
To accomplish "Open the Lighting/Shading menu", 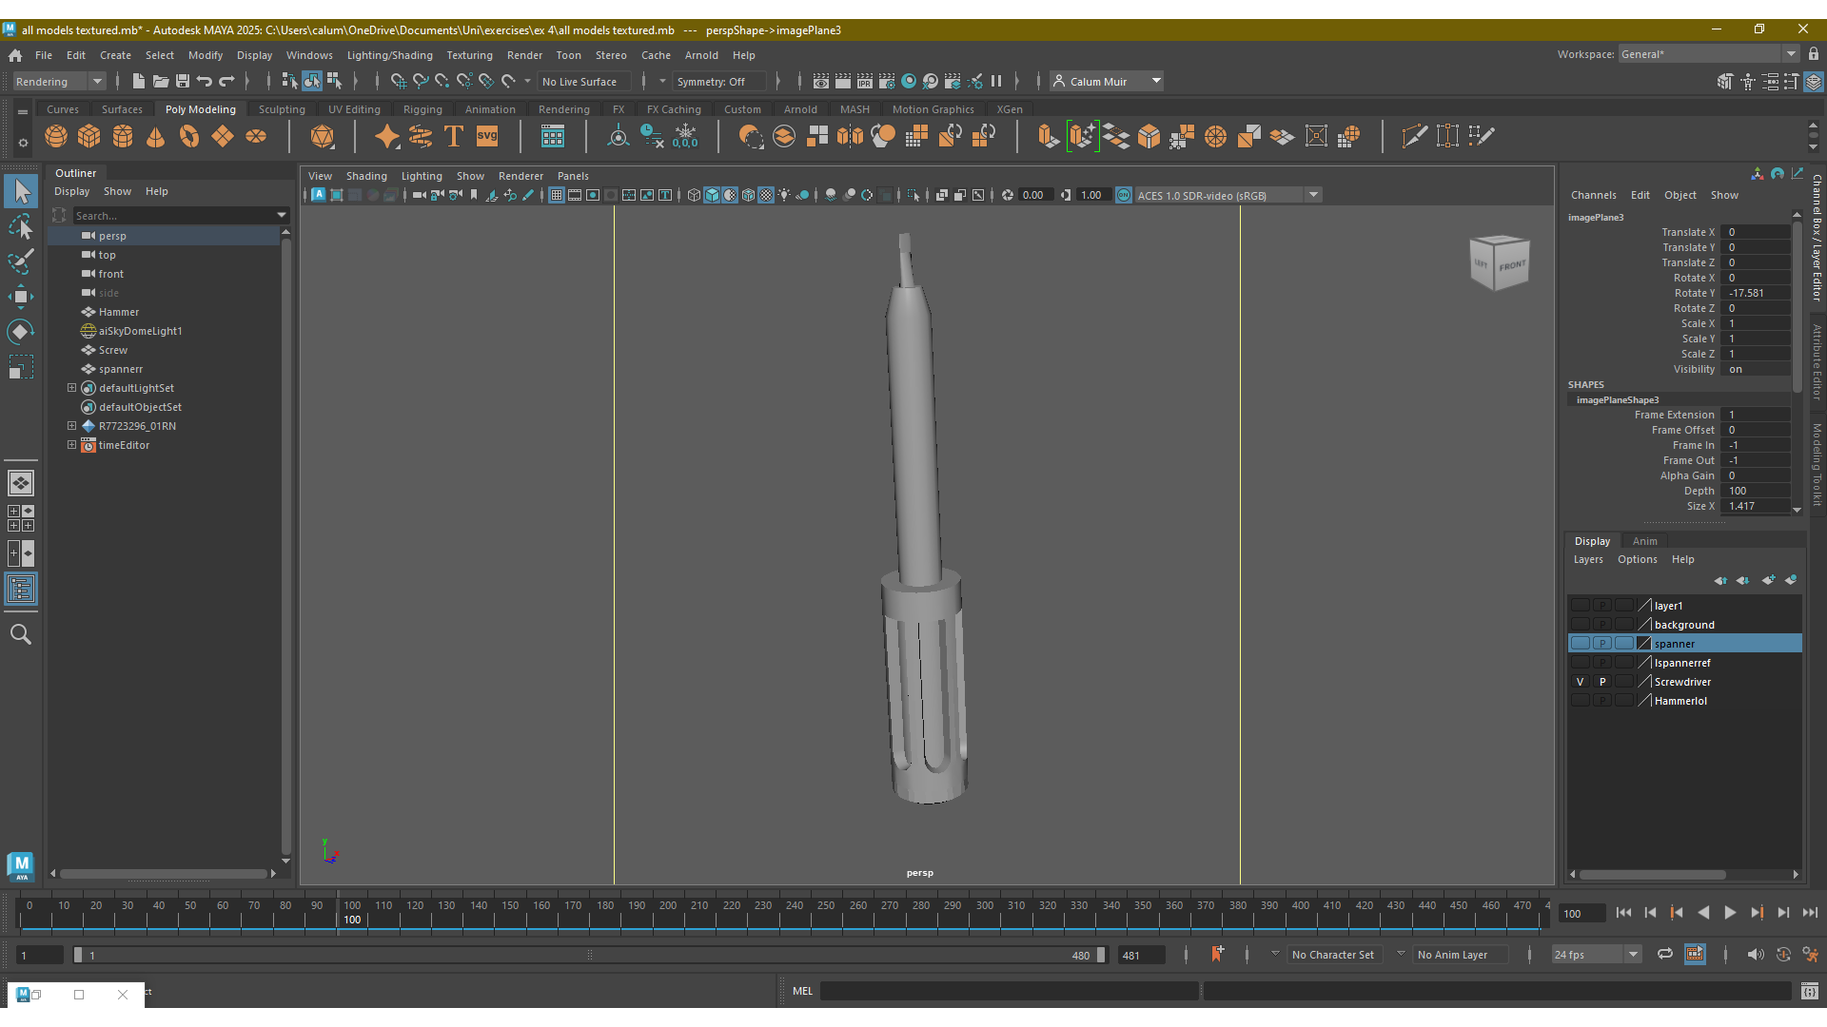I will pyautogui.click(x=388, y=55).
